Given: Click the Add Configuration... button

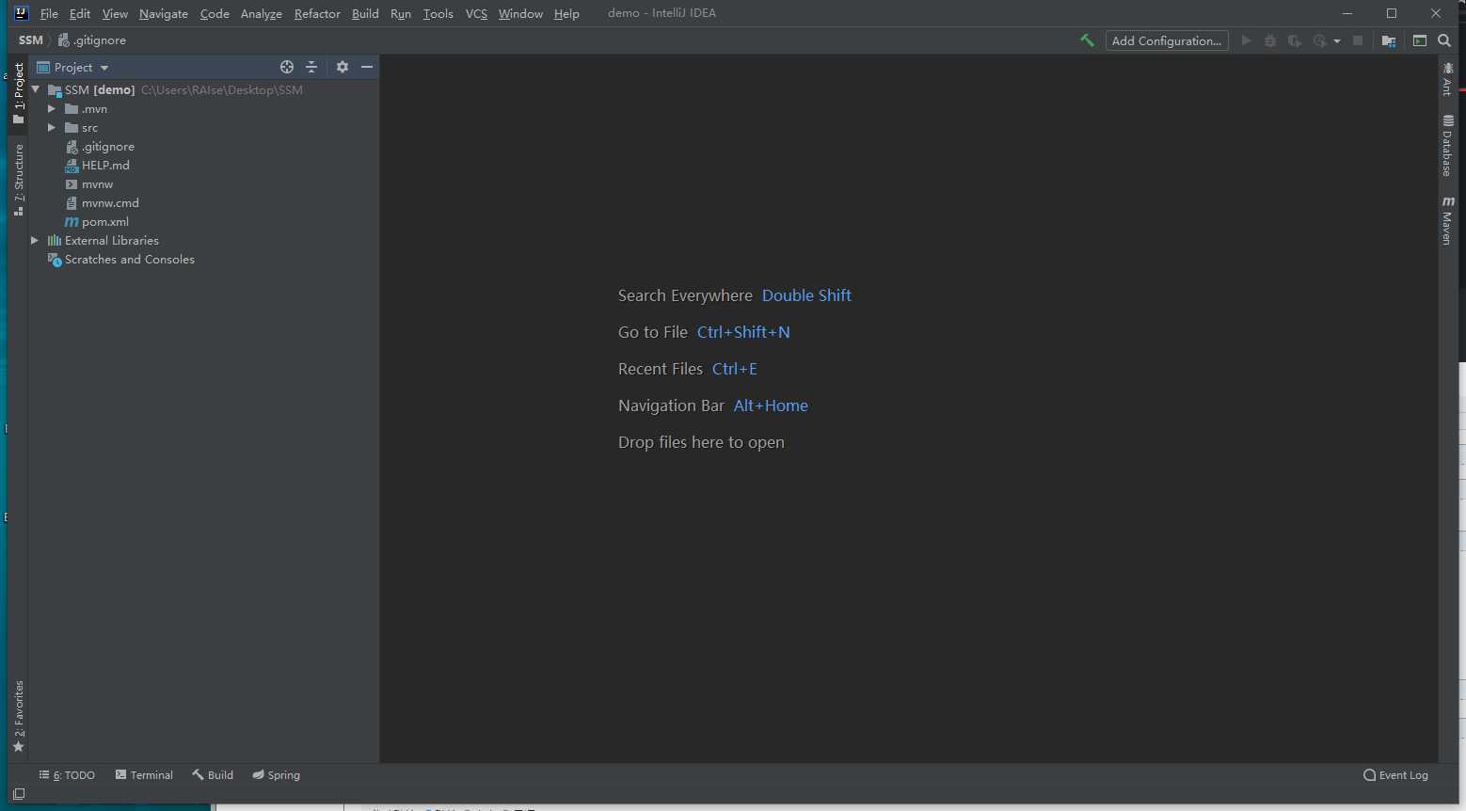Looking at the screenshot, I should click(1167, 40).
